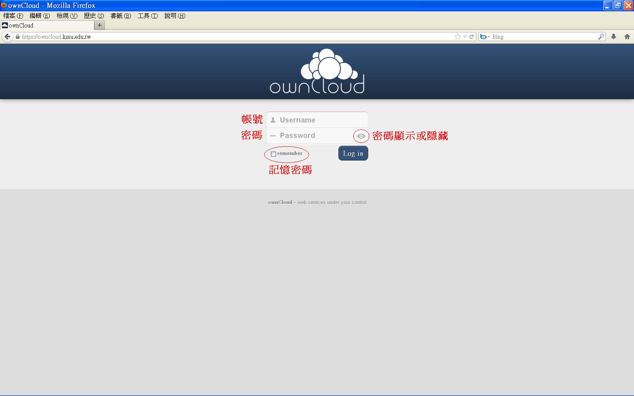Open the Bing search engine selector dropdown
This screenshot has height=396, width=634.
point(485,37)
